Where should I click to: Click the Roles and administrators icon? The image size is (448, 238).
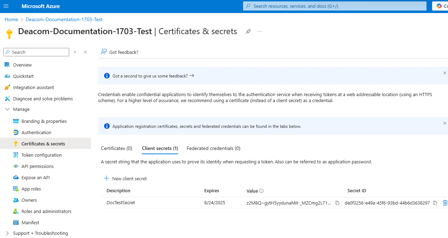point(16,211)
